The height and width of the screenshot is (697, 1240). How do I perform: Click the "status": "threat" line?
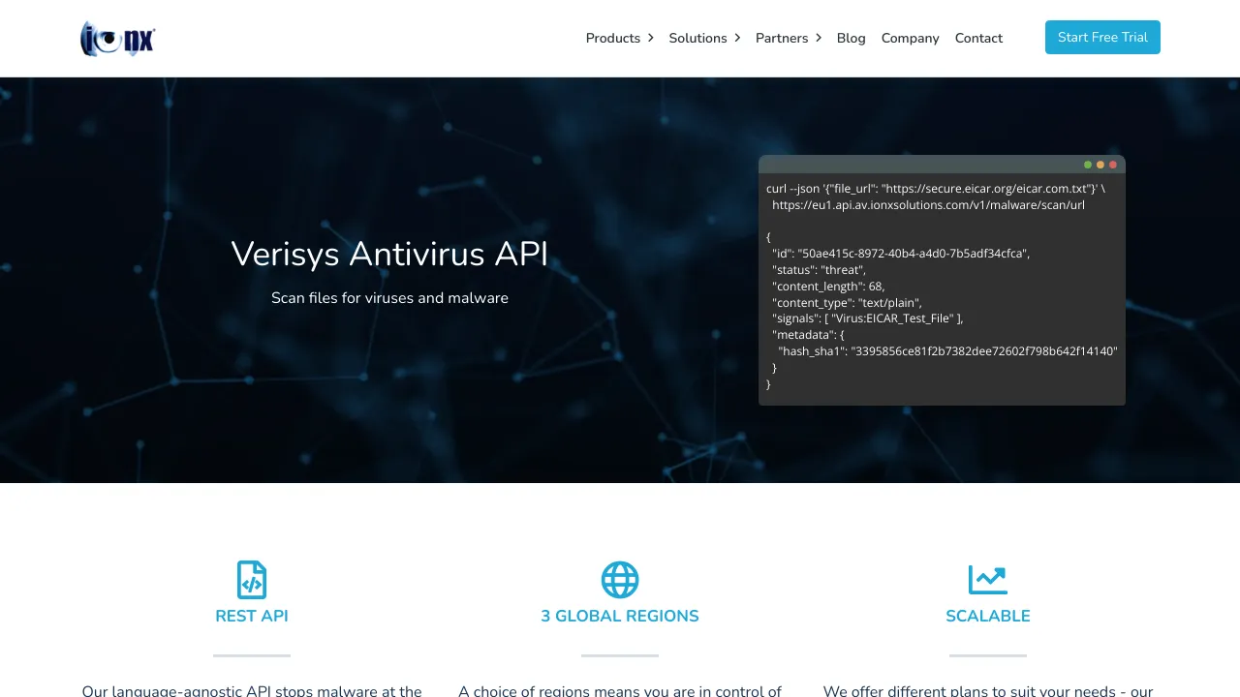click(x=819, y=270)
